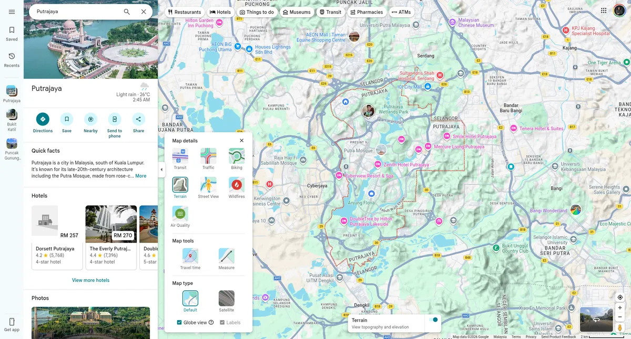
Task: Send Putrajaya to phone
Action: (x=115, y=125)
